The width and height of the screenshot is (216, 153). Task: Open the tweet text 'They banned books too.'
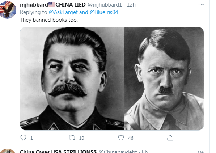pos(49,20)
